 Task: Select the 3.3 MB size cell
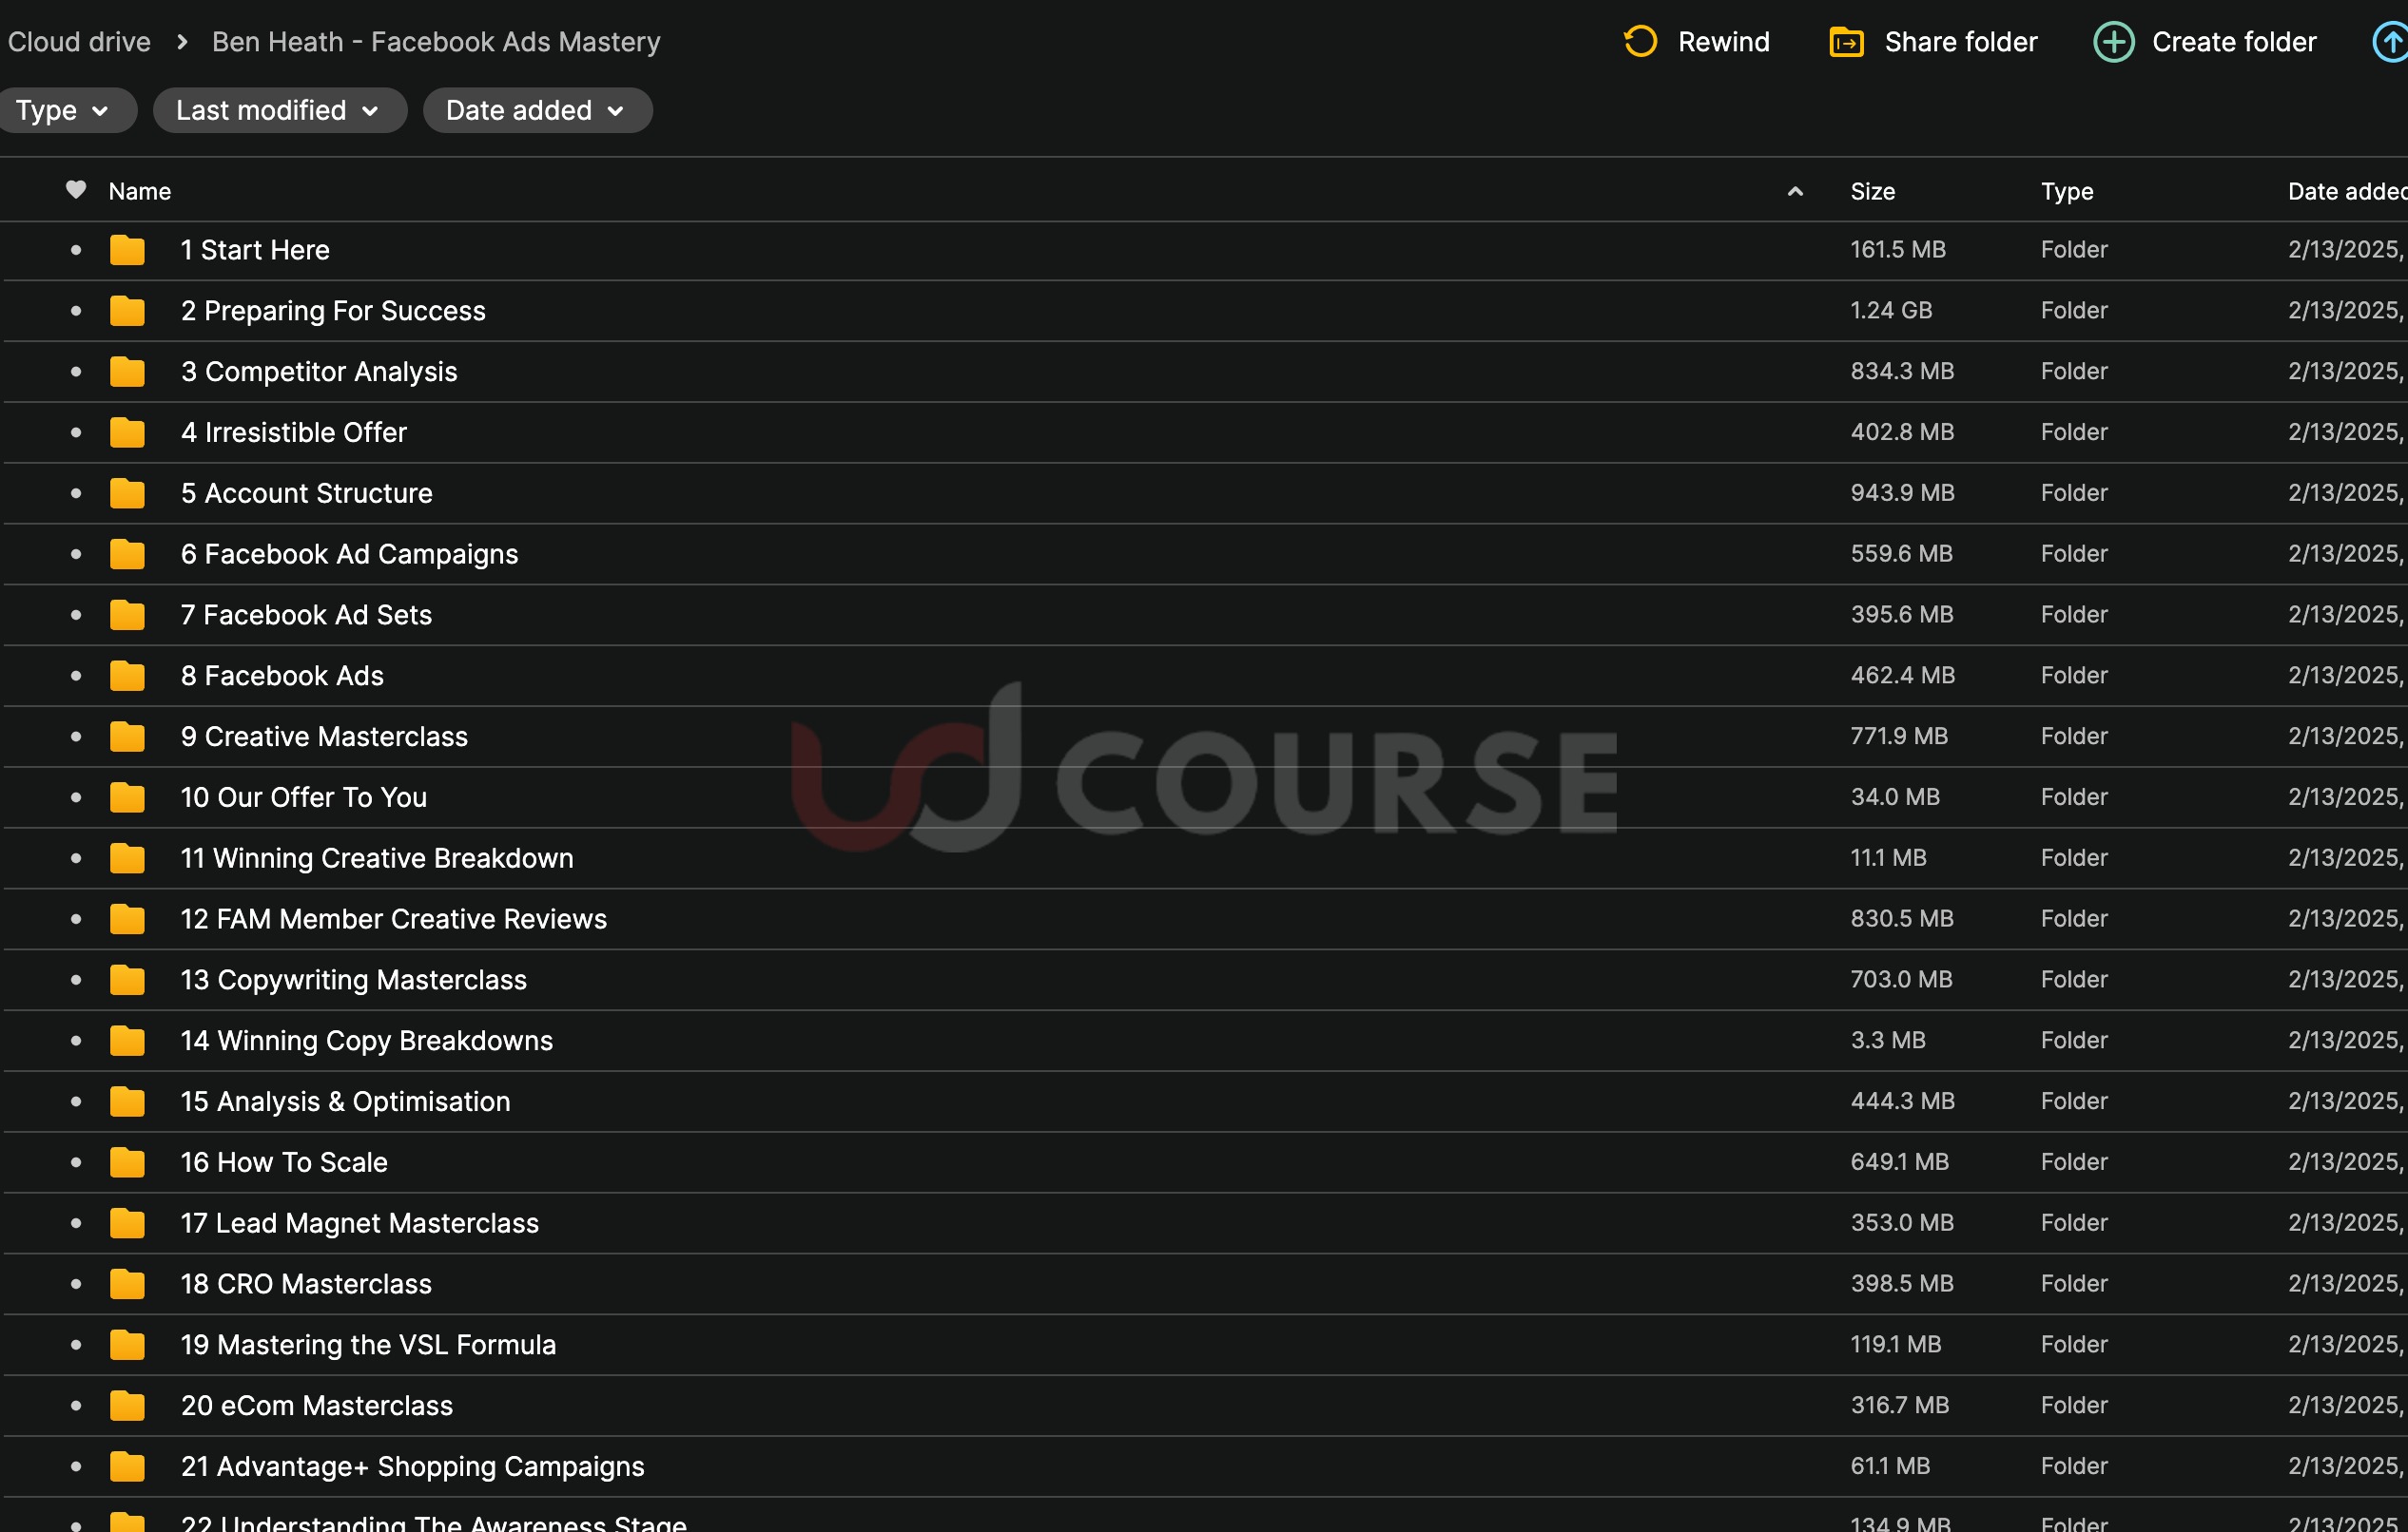1888,1041
